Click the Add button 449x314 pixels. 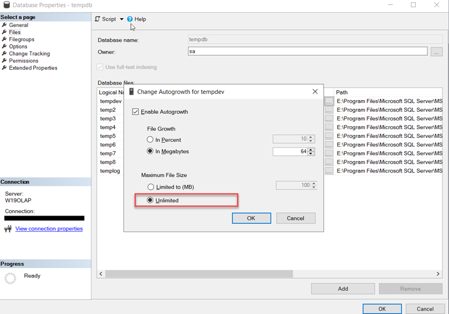pos(343,289)
